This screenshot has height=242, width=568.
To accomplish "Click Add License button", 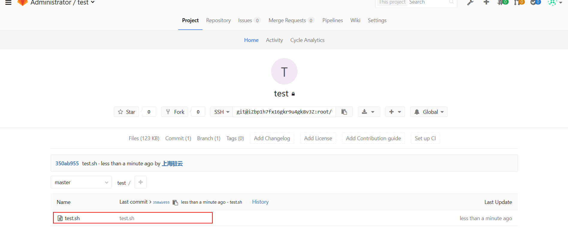I will [x=318, y=138].
